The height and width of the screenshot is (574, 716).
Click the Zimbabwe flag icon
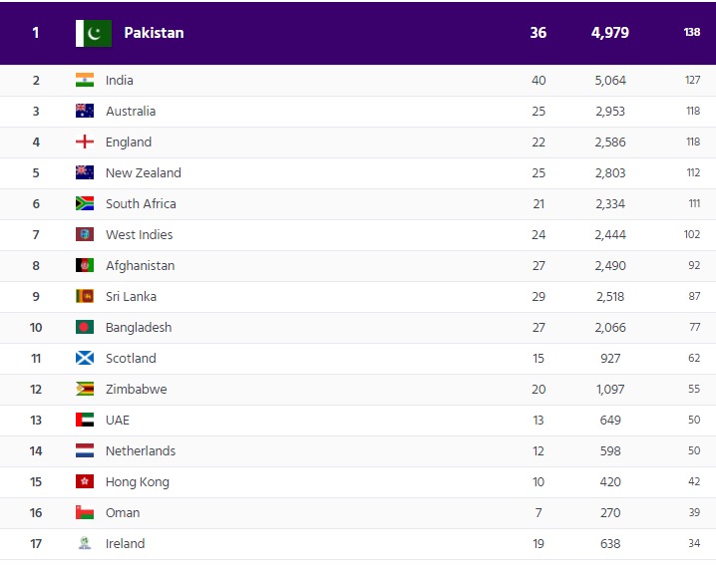[x=85, y=390]
